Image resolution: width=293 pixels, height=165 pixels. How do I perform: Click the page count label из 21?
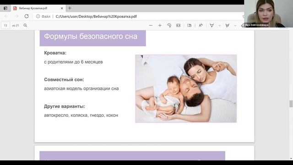(x=16, y=26)
